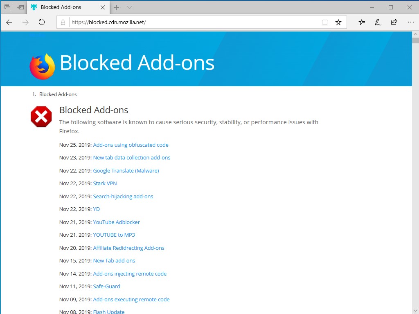The height and width of the screenshot is (314, 419).
Task: Add this page to favorites with the star
Action: tap(339, 22)
